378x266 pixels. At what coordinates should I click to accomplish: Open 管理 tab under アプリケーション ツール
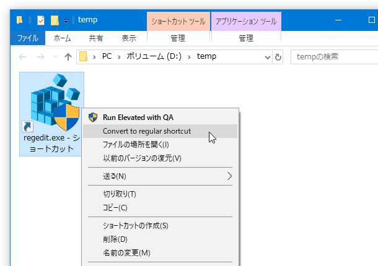(x=246, y=38)
